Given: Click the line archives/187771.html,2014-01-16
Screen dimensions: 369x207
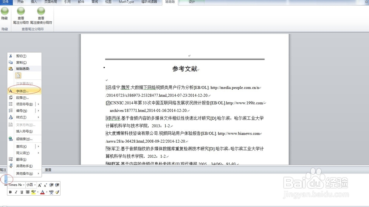Looking at the screenshot, I should (x=149, y=110).
